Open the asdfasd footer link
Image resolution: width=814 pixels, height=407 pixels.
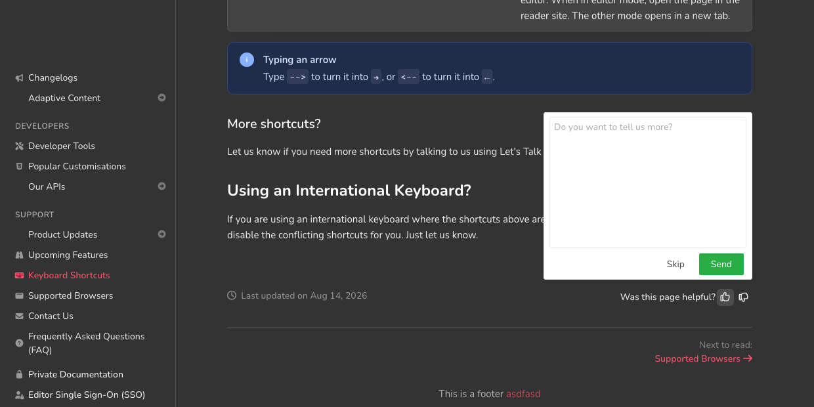[x=523, y=394]
